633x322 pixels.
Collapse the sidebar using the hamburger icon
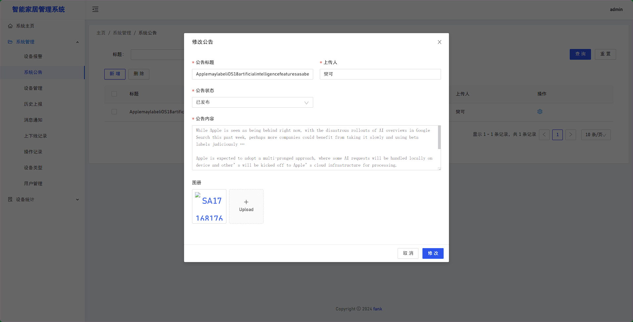pyautogui.click(x=95, y=9)
